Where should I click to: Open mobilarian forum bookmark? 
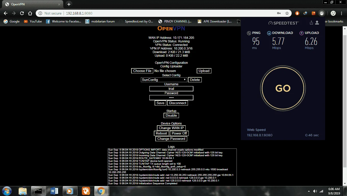tap(100, 21)
